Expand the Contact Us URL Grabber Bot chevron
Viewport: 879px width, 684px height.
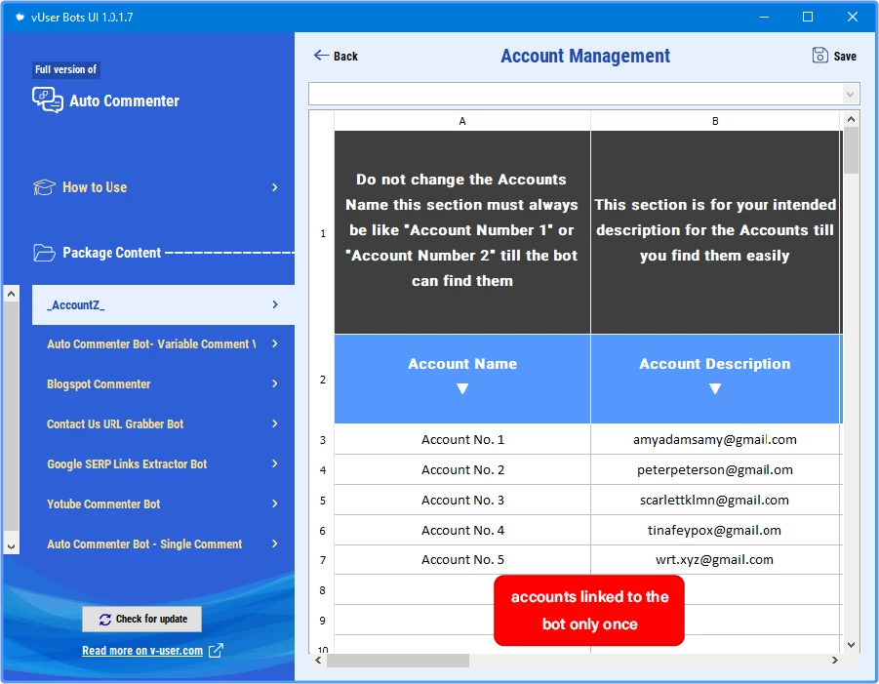pos(275,423)
